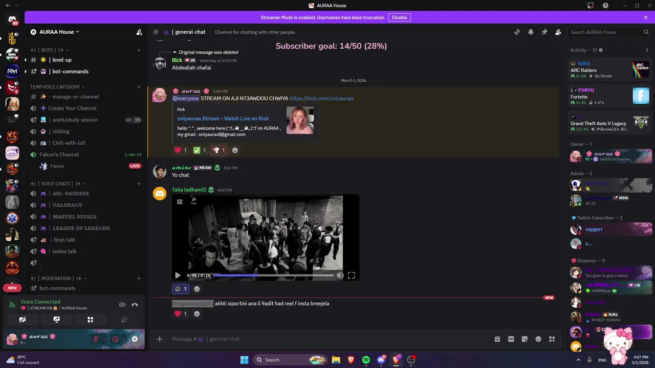Click the NEW server indicator in server rail
655x368 pixels.
point(12,288)
